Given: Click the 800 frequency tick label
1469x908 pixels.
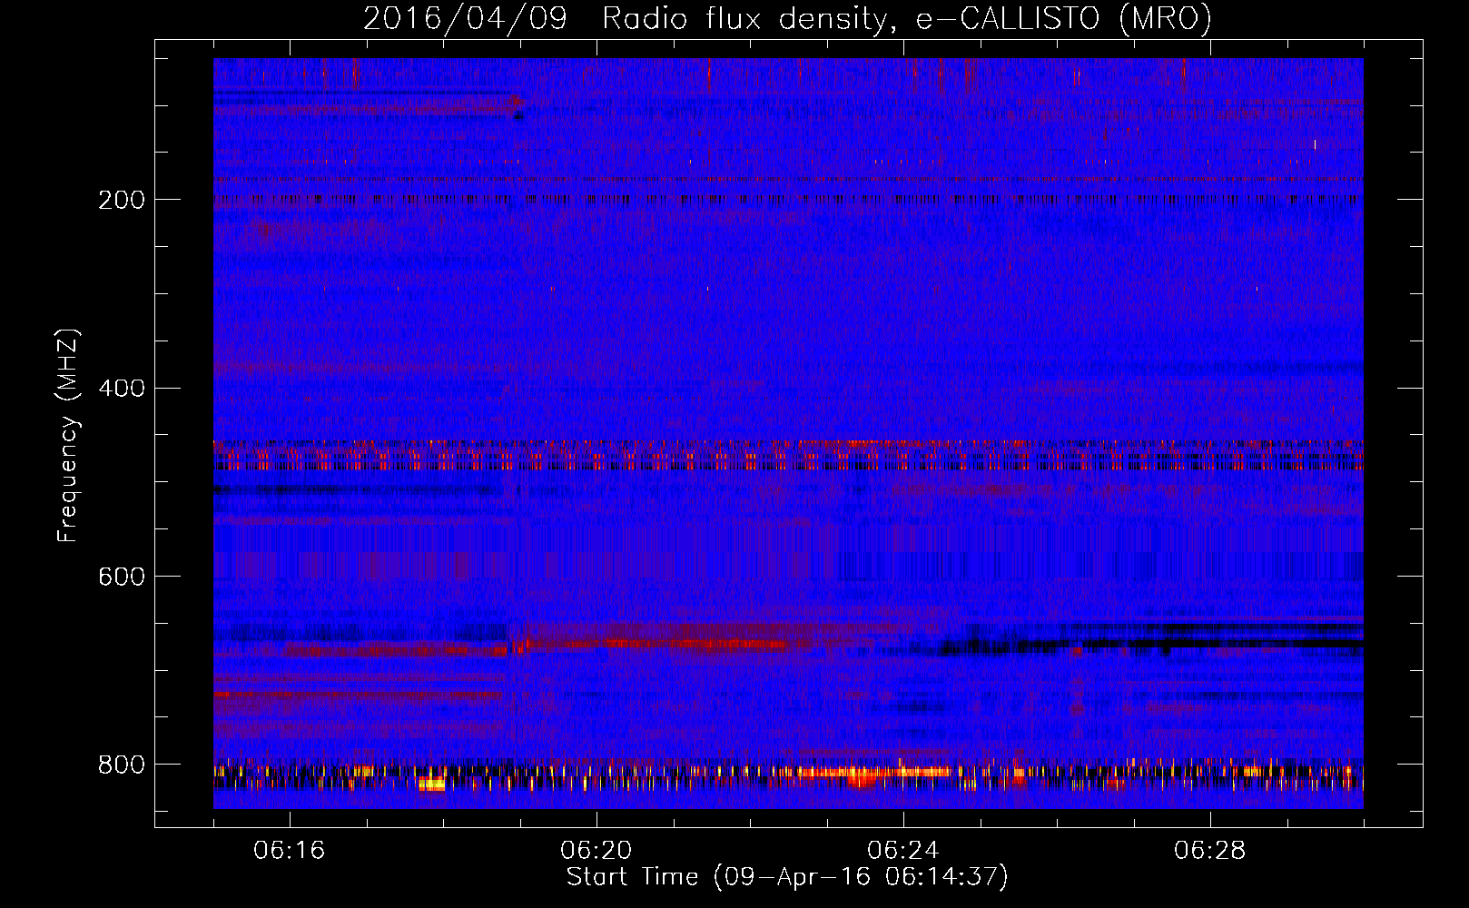Looking at the screenshot, I should coord(121,765).
